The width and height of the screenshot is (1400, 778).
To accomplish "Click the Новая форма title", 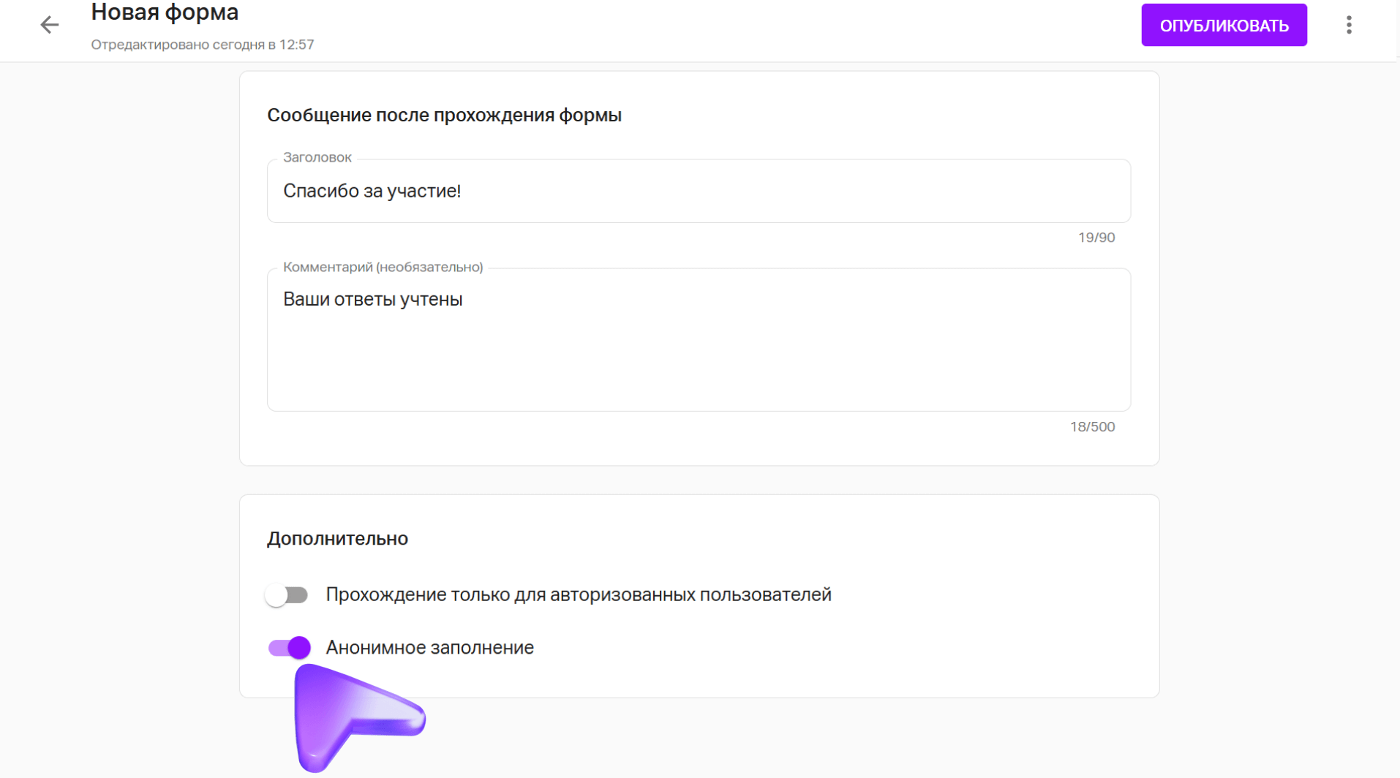I will [x=165, y=12].
